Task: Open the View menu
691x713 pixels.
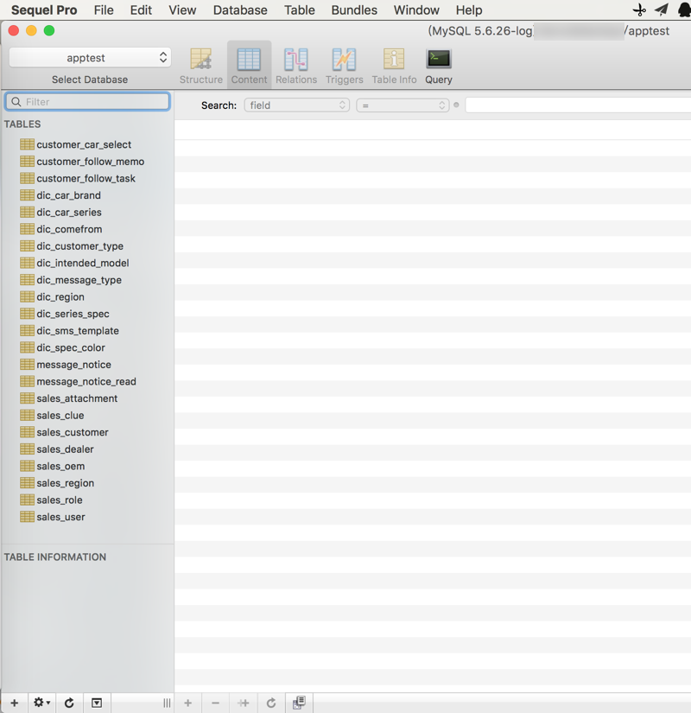Action: pyautogui.click(x=182, y=10)
